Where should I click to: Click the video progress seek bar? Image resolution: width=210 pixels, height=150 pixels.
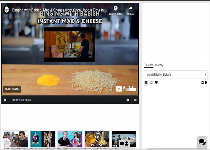[x=70, y=96]
